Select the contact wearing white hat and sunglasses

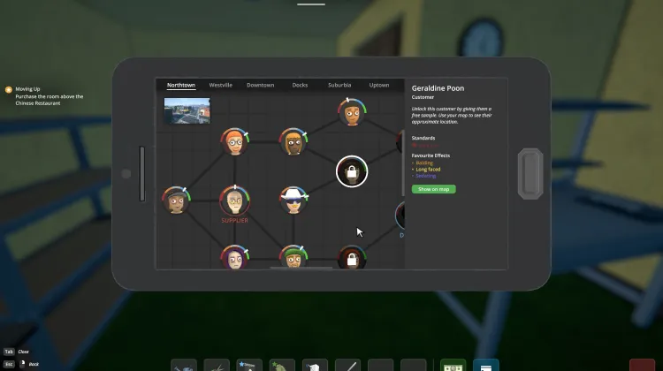[293, 200]
